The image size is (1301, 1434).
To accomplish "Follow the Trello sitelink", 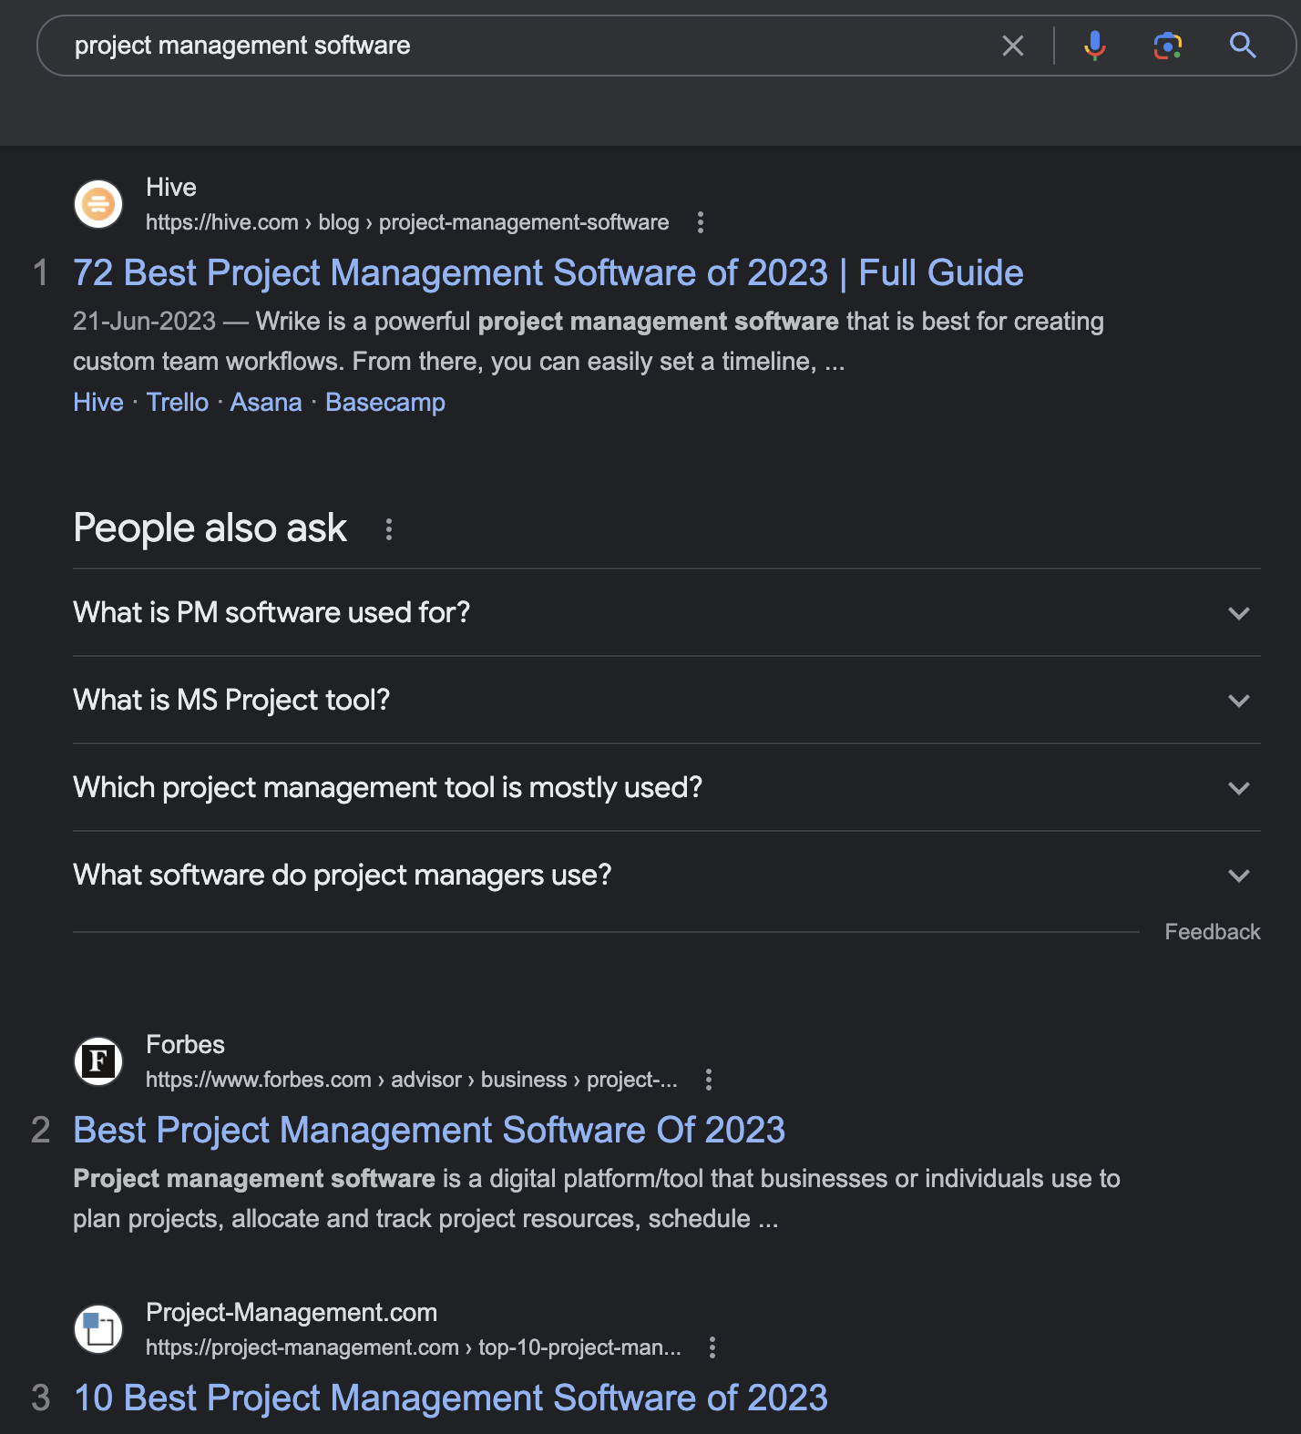I will pyautogui.click(x=178, y=402).
